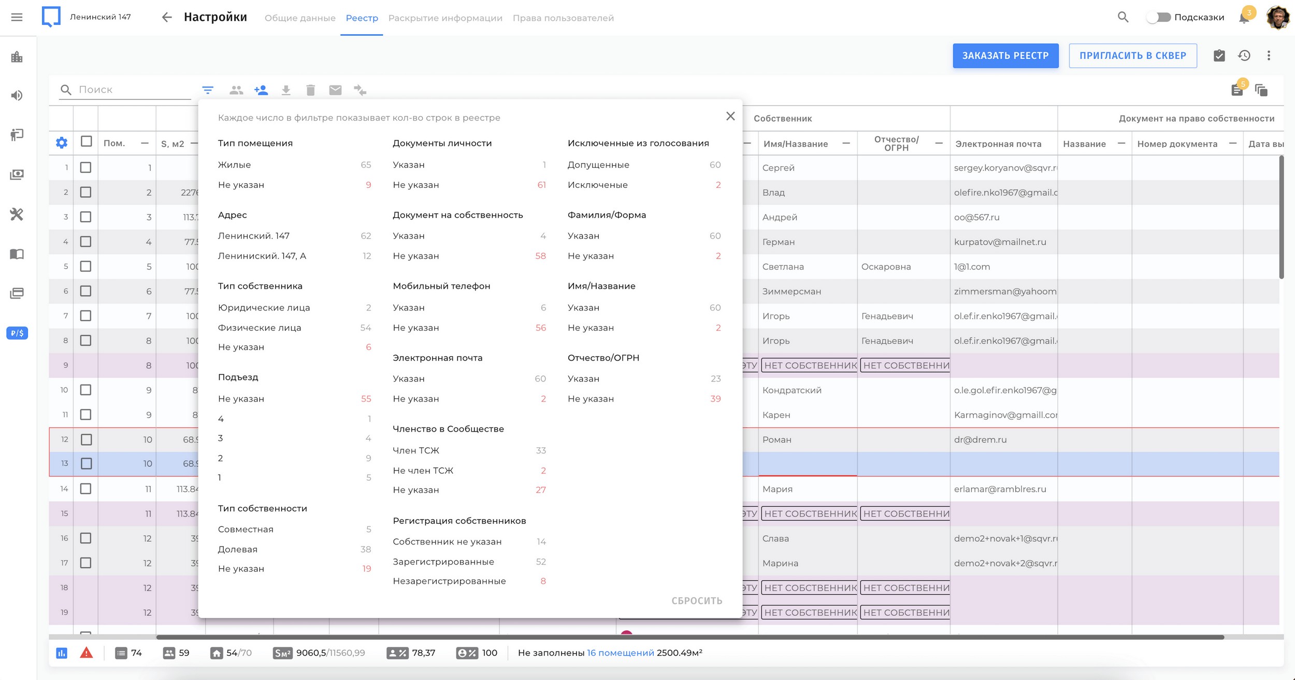
Task: Open notifications bell icon
Action: click(x=1244, y=18)
